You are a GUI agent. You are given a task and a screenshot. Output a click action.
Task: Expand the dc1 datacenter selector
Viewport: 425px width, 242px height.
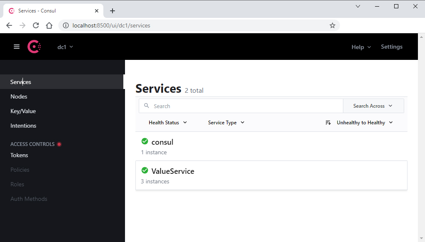pyautogui.click(x=65, y=47)
